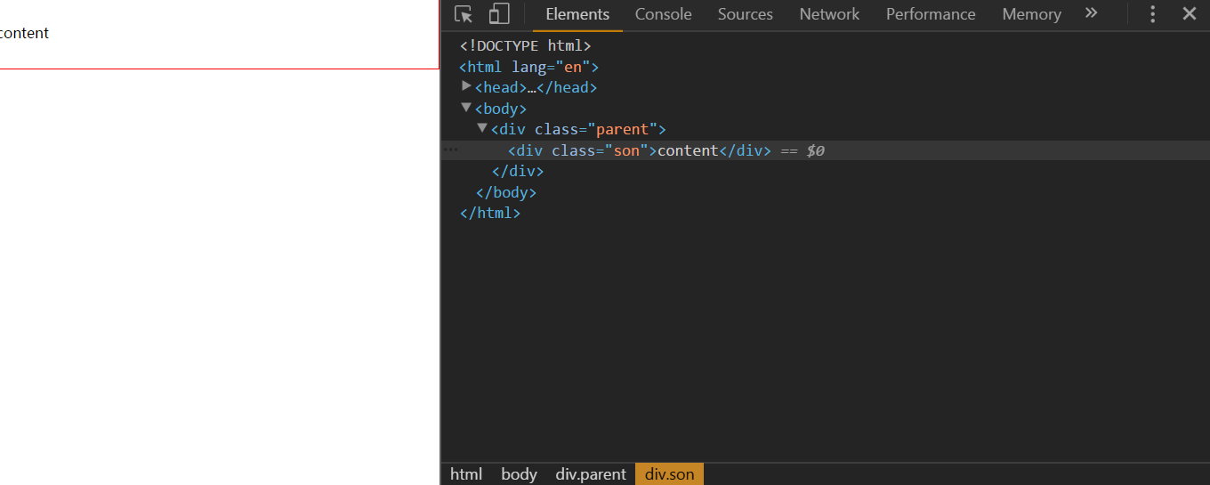The height and width of the screenshot is (485, 1210).
Task: Click the content text on the page
Action: [x=24, y=34]
